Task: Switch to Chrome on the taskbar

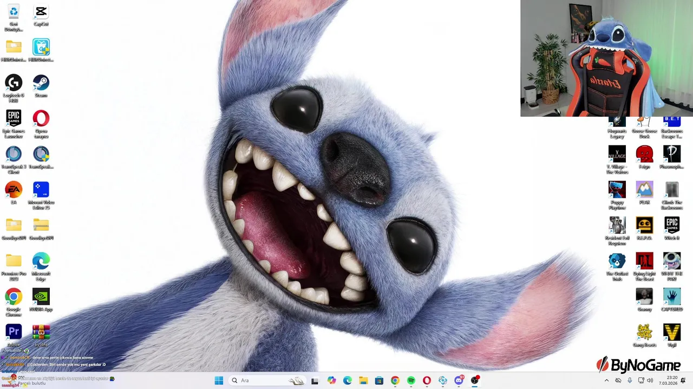Action: coord(395,380)
